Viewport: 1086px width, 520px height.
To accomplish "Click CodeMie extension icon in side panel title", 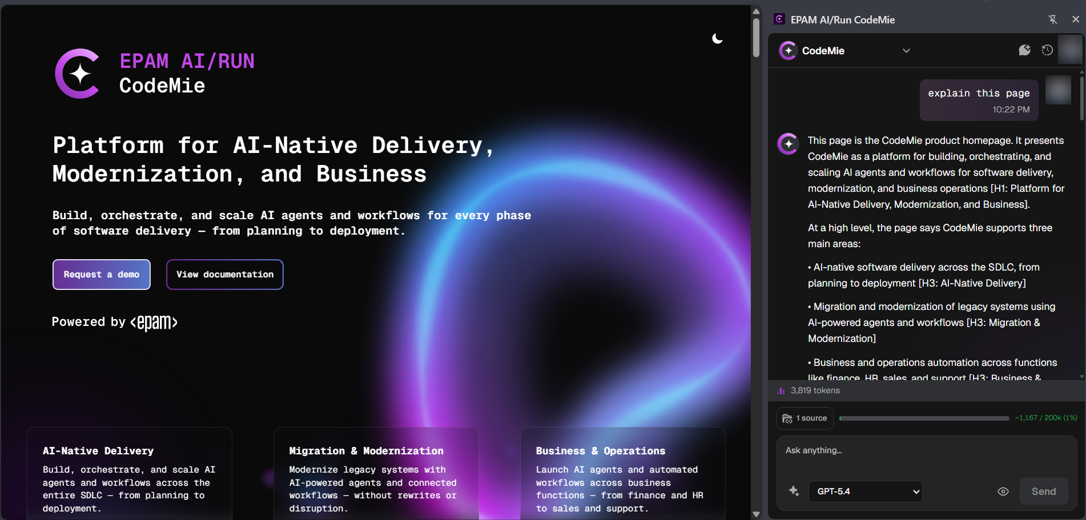I will click(x=779, y=19).
